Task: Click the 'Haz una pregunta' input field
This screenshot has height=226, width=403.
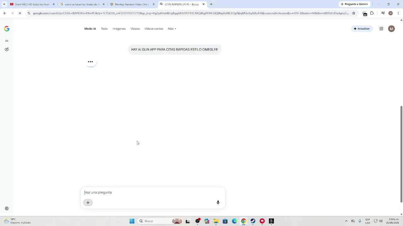Action: click(153, 192)
